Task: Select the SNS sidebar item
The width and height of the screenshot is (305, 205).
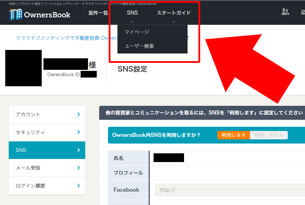Action: point(47,150)
